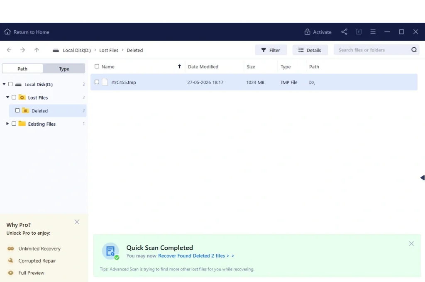Click the rtrC455.tmp file icon
This screenshot has height=282, width=425.
[x=105, y=82]
